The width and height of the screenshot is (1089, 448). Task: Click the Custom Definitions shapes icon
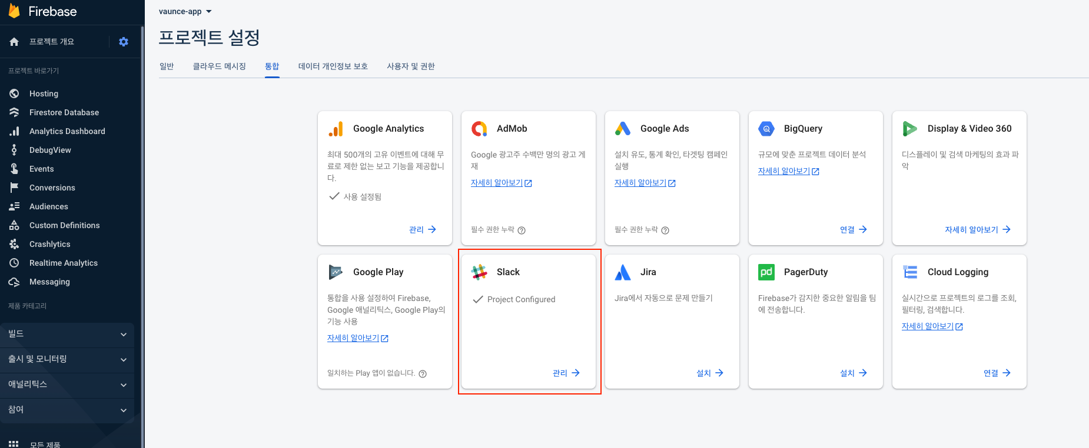coord(14,225)
